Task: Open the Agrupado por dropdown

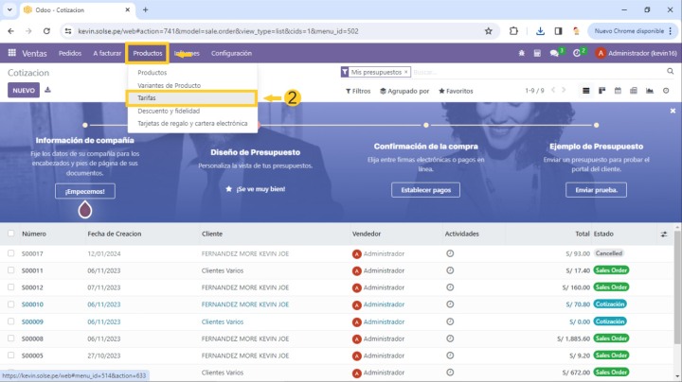Action: click(404, 92)
